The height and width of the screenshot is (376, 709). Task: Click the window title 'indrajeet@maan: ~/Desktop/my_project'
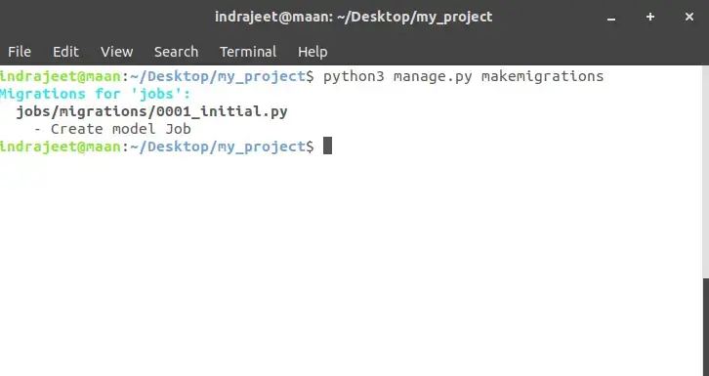pos(354,17)
